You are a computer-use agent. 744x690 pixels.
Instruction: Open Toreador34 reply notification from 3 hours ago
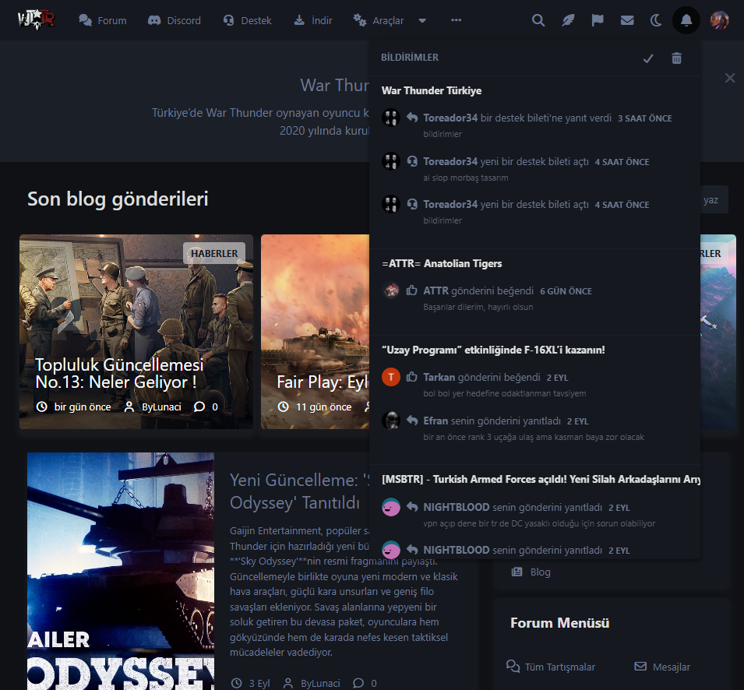[x=534, y=125]
